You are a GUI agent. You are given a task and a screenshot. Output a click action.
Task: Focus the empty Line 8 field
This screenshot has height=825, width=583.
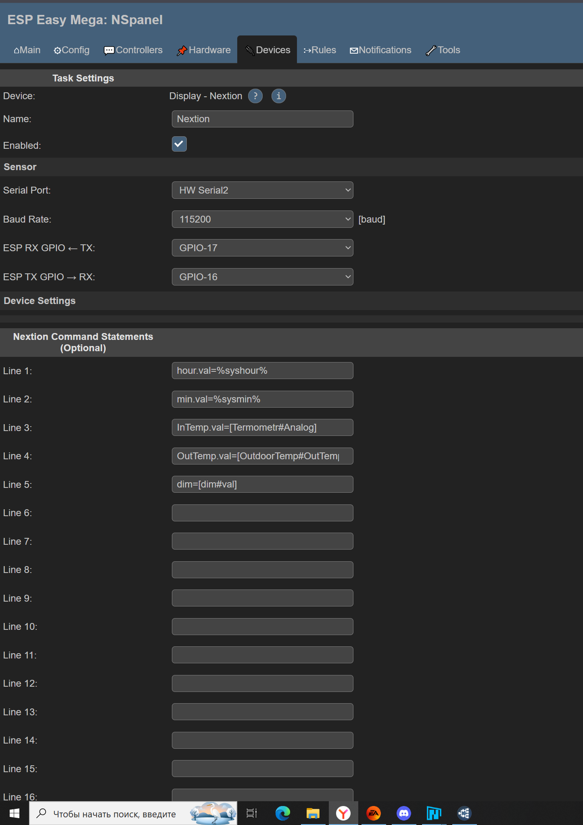point(262,570)
